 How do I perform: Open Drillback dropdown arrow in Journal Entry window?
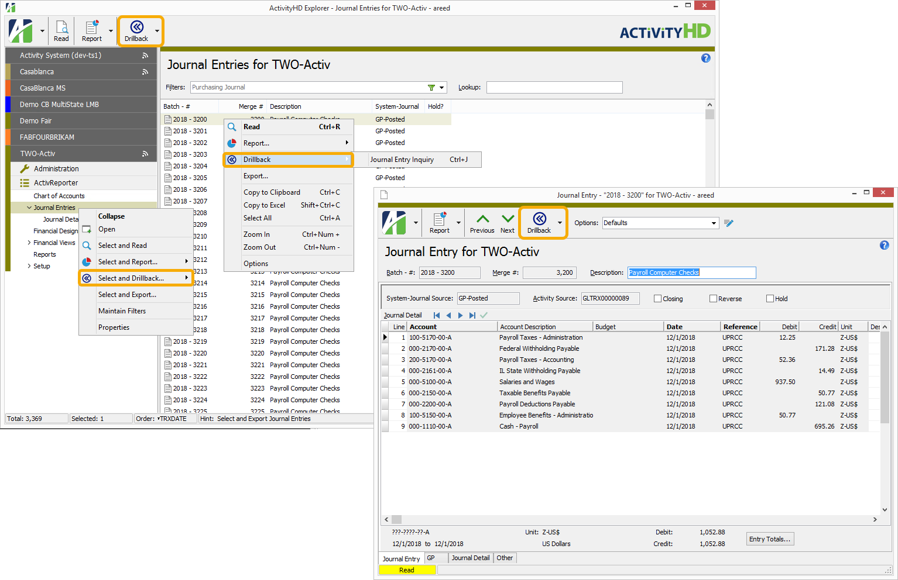tap(560, 223)
